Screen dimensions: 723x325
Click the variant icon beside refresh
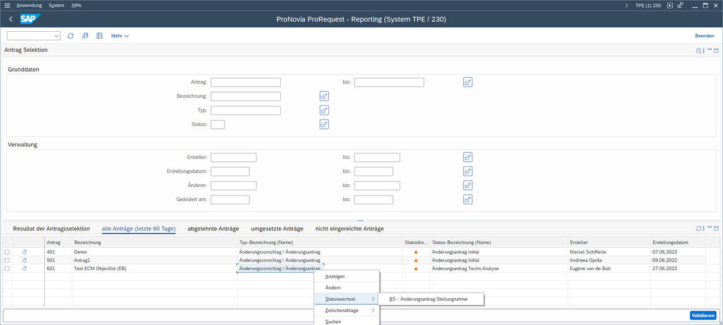[x=85, y=36]
